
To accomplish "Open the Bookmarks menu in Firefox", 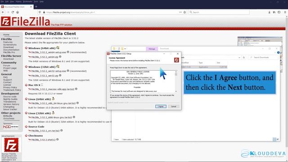I will pyautogui.click(x=27, y=1).
